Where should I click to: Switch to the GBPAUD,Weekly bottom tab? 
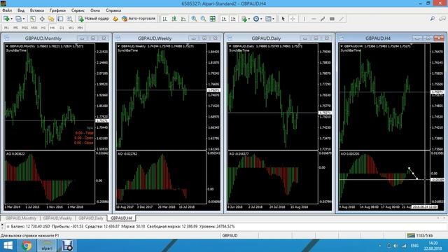coord(57,218)
